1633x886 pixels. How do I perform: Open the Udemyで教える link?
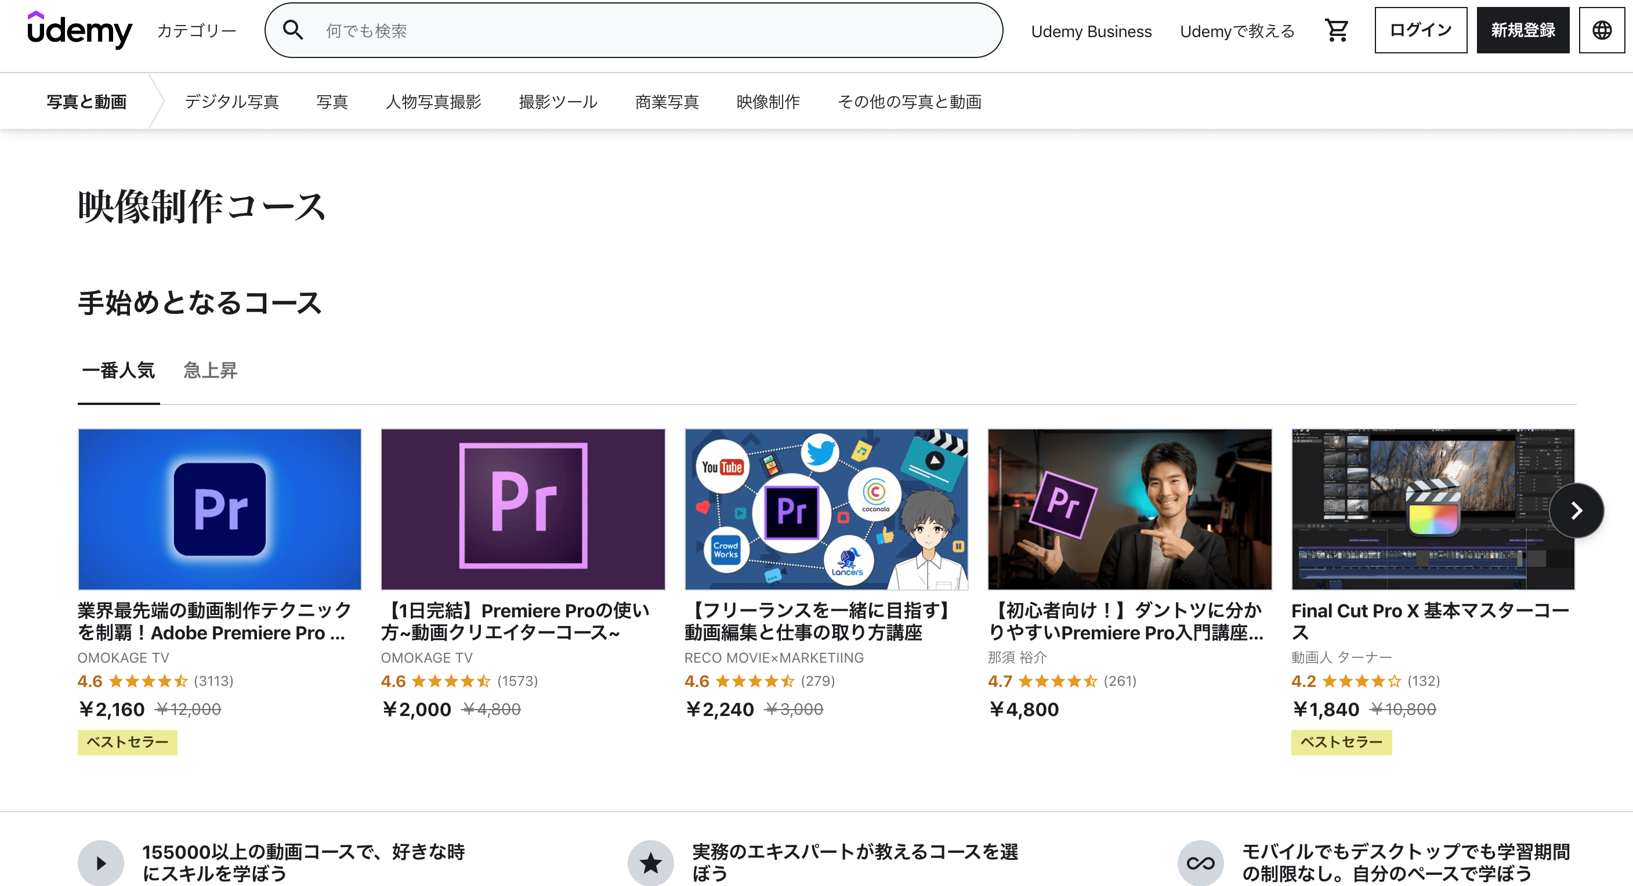1237,31
